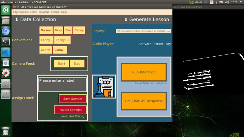The image size is (244, 137).
Task: Click Inspect Samples button
Action: 70,110
